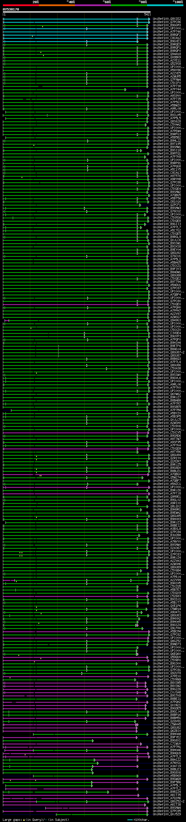Select hit UniRef100_A9T7W7
Screen dimensions: 186x822
167,439
